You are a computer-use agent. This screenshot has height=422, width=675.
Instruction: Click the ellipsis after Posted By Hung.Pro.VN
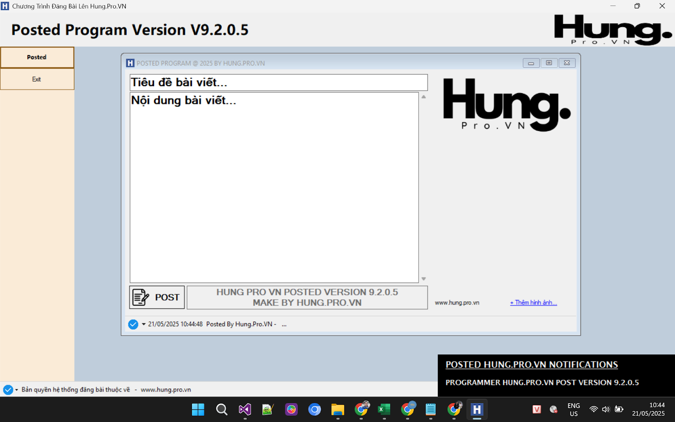click(x=284, y=325)
